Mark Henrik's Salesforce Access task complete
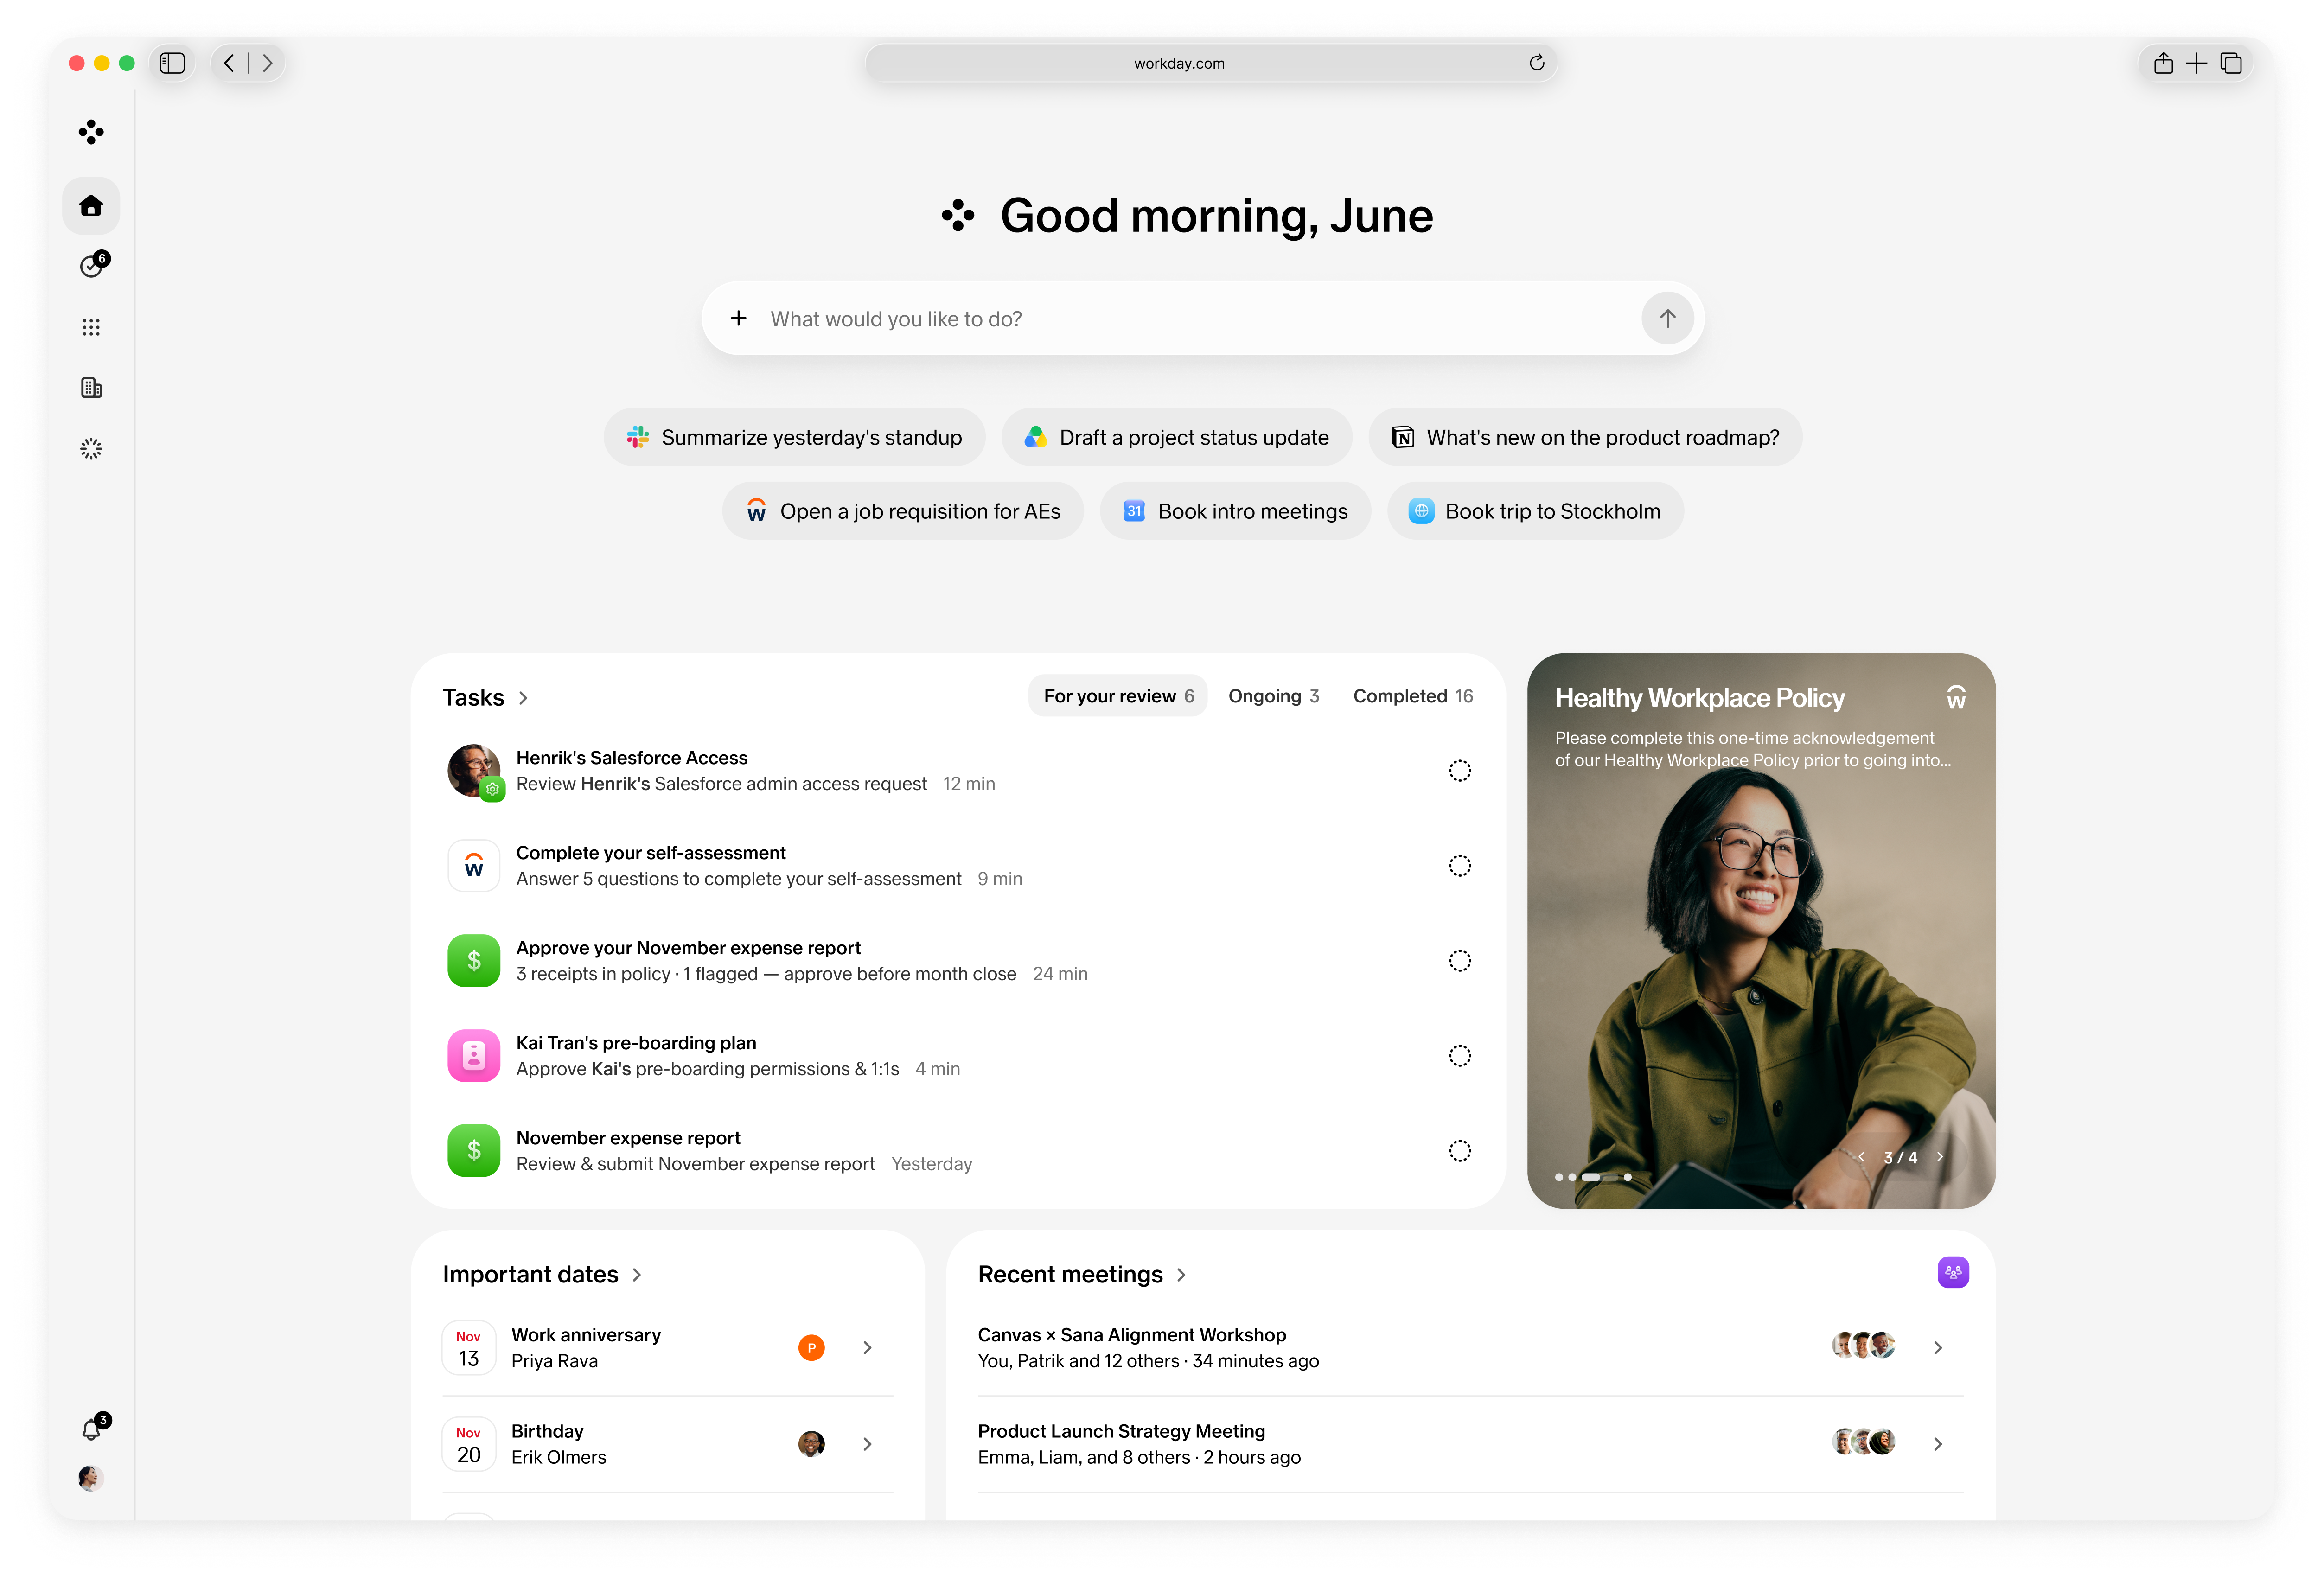This screenshot has height=1582, width=2324. pos(1459,770)
